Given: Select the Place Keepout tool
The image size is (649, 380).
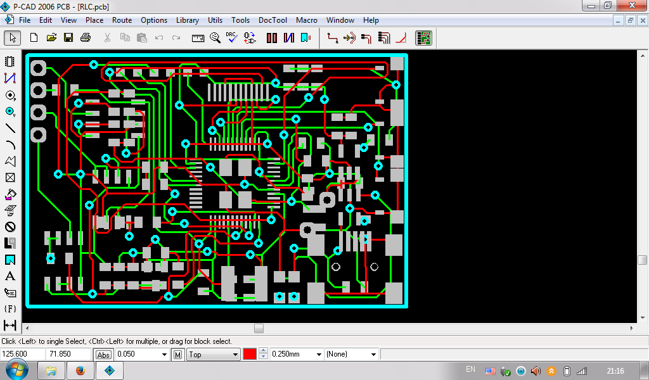Looking at the screenshot, I should (x=10, y=227).
